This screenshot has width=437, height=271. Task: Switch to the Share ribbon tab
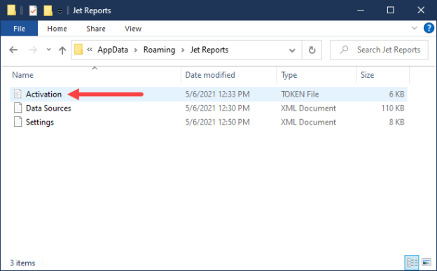click(x=95, y=29)
